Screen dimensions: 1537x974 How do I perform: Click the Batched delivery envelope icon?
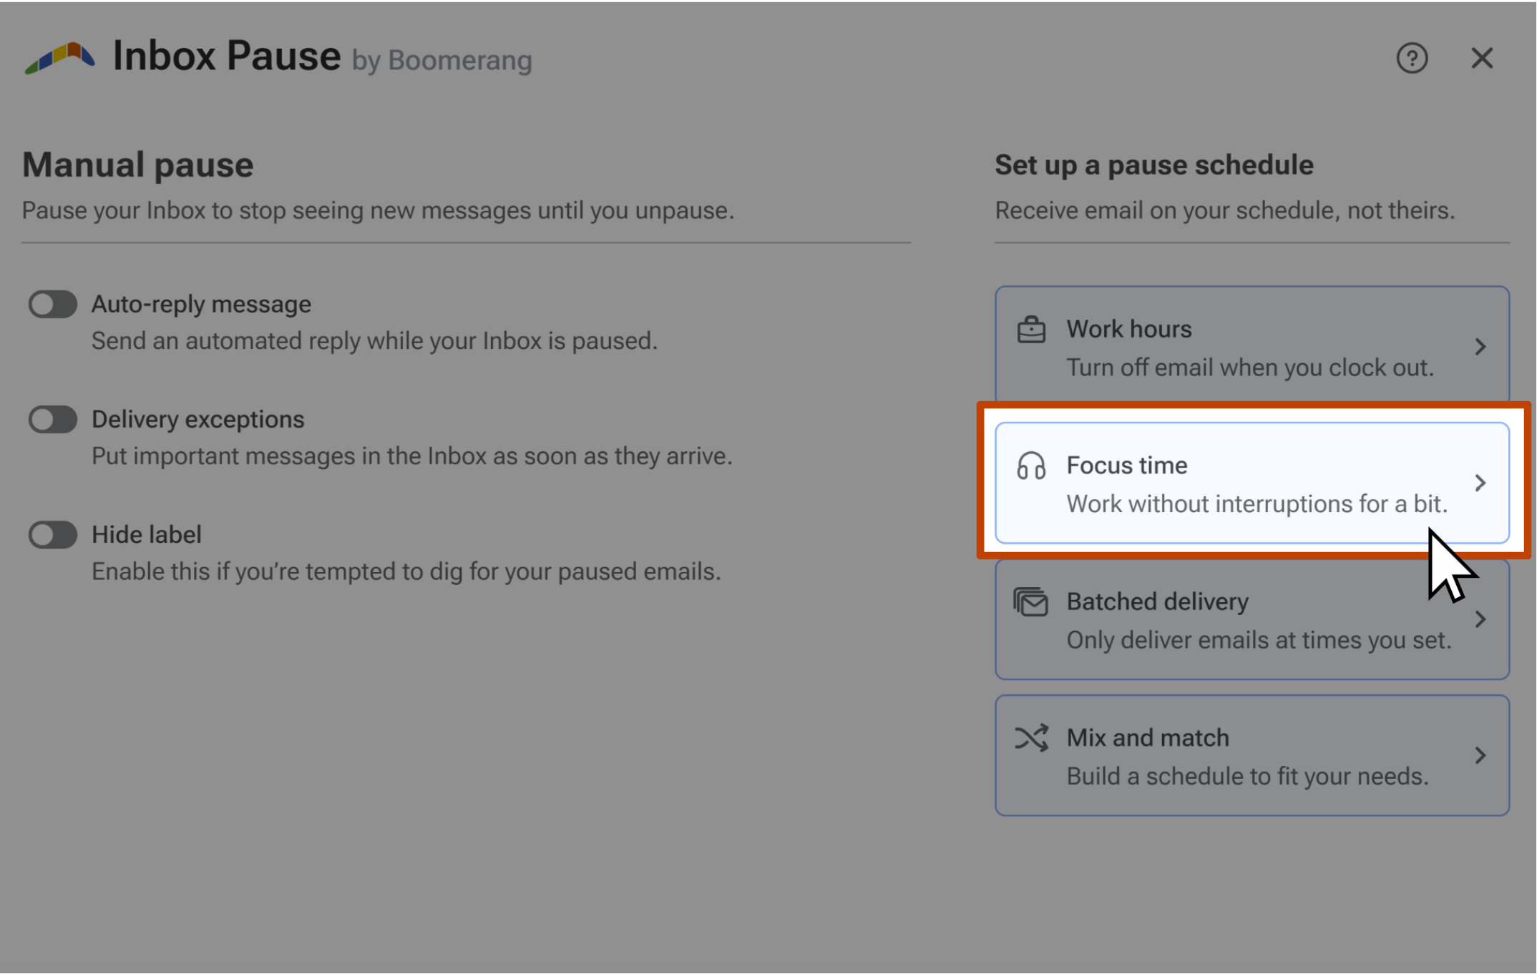coord(1031,602)
